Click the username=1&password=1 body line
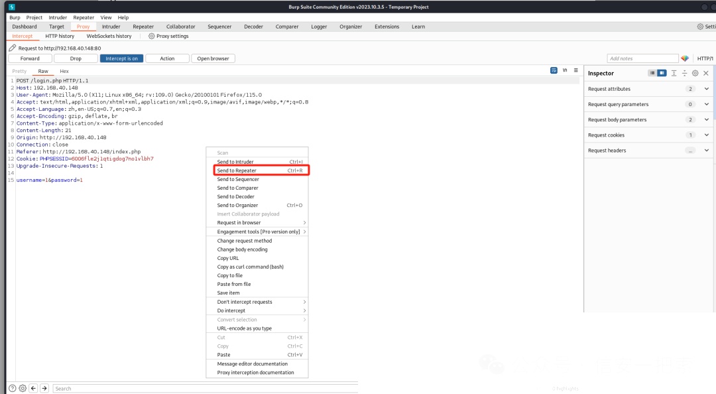Screen dimensions: 716x394 [x=50, y=180]
